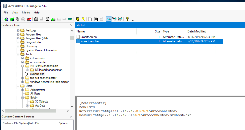Screen dimensions: 245x130
Task: Click Evidence:File System|Path|File column header
Action: tap(29, 123)
